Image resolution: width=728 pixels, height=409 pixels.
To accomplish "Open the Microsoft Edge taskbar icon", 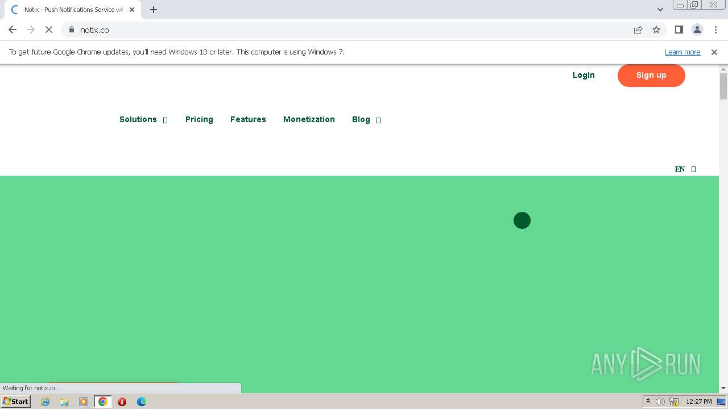I will 141,402.
